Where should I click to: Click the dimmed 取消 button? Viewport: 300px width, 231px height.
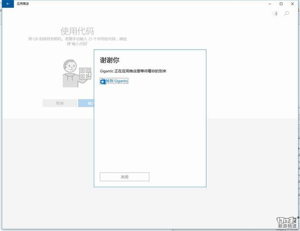(60, 103)
